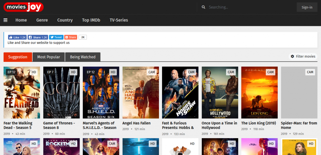
Task: Click Fear the Walking Dead - Season 5 title
Action: click(18, 125)
